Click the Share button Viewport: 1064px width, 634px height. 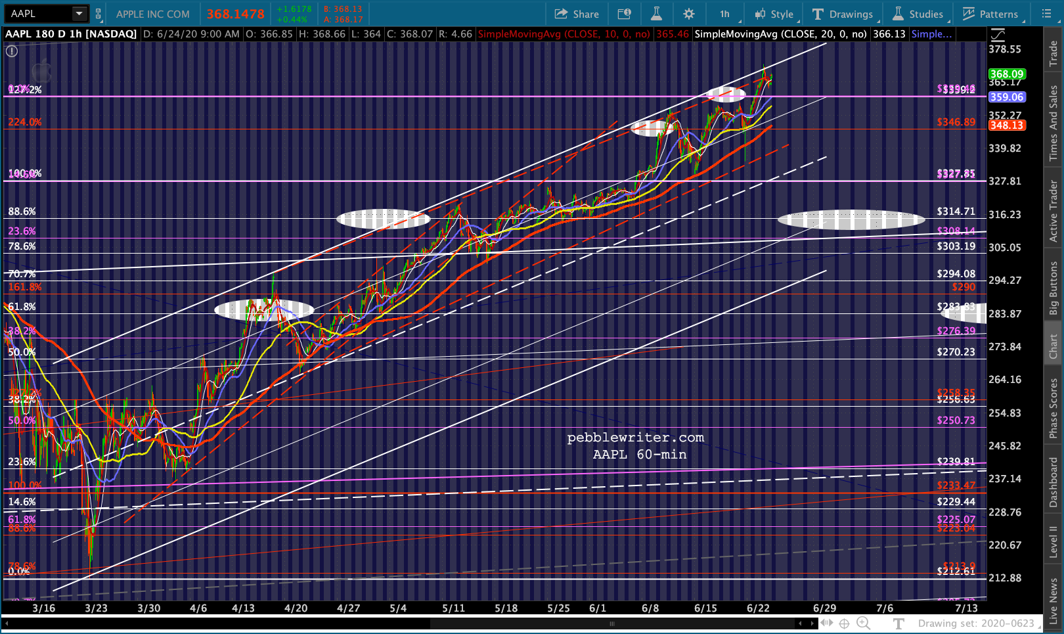click(x=577, y=14)
